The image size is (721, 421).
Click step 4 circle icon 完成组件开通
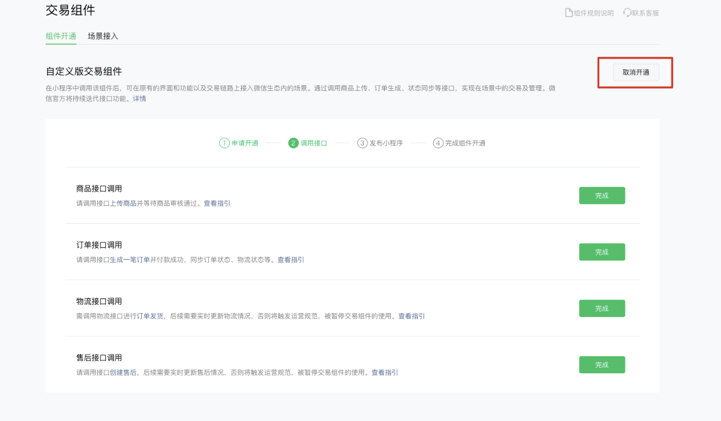(438, 143)
